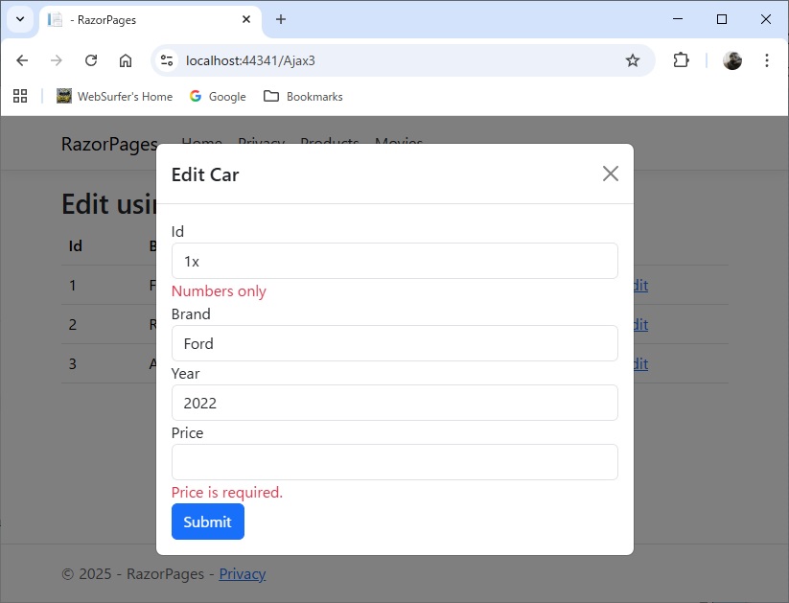Minimize the browser window
This screenshot has height=603, width=789.
click(678, 19)
